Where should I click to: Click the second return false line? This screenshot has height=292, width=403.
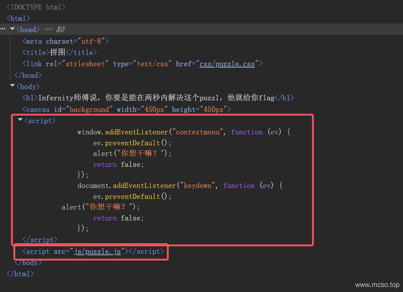click(118, 218)
